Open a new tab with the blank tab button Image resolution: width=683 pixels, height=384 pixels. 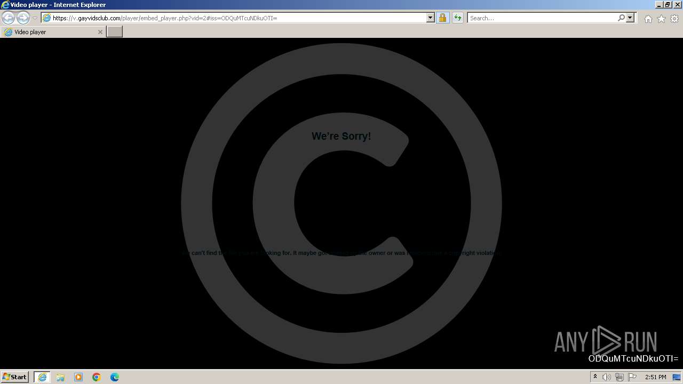[115, 32]
